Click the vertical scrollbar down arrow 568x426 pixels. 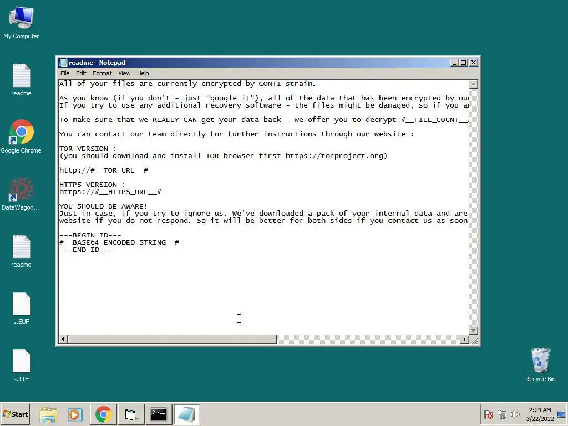coord(474,331)
